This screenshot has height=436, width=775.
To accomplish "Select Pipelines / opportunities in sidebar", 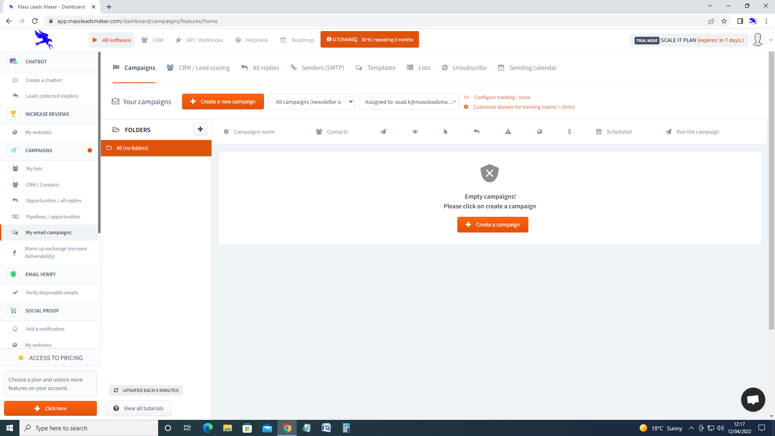I will 53,216.
